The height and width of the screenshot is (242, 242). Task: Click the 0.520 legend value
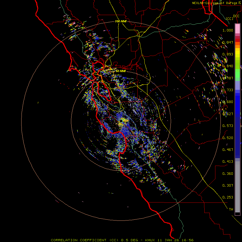click(x=228, y=138)
